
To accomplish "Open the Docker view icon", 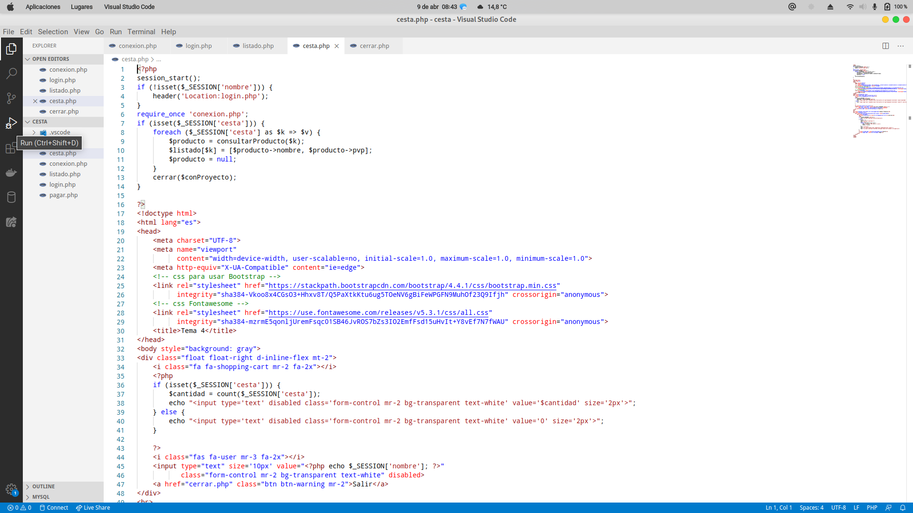I will 11,172.
